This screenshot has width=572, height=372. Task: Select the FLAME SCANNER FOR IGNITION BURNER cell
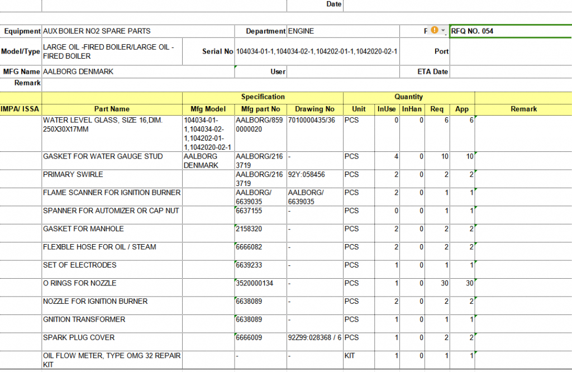click(112, 193)
